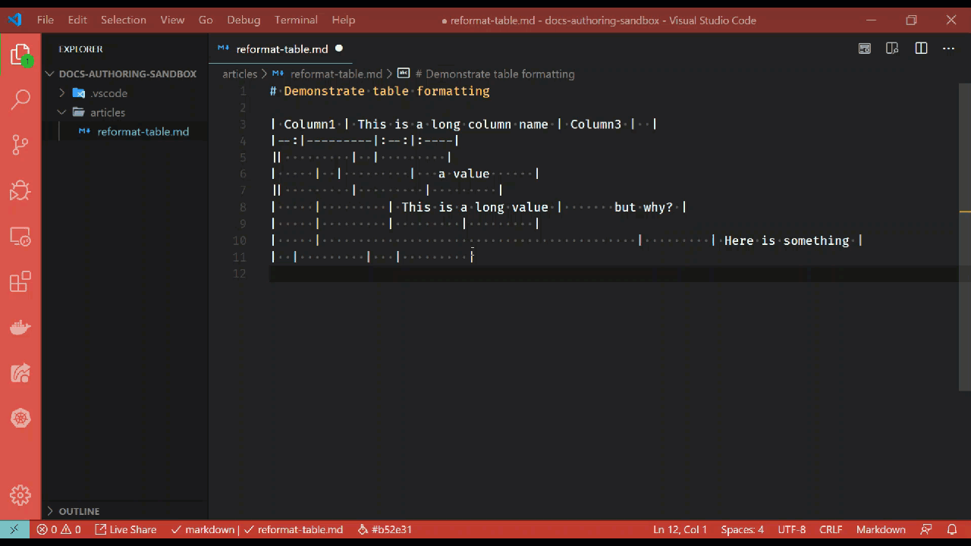Open the Manage gear menu
The width and height of the screenshot is (971, 546).
pos(20,496)
